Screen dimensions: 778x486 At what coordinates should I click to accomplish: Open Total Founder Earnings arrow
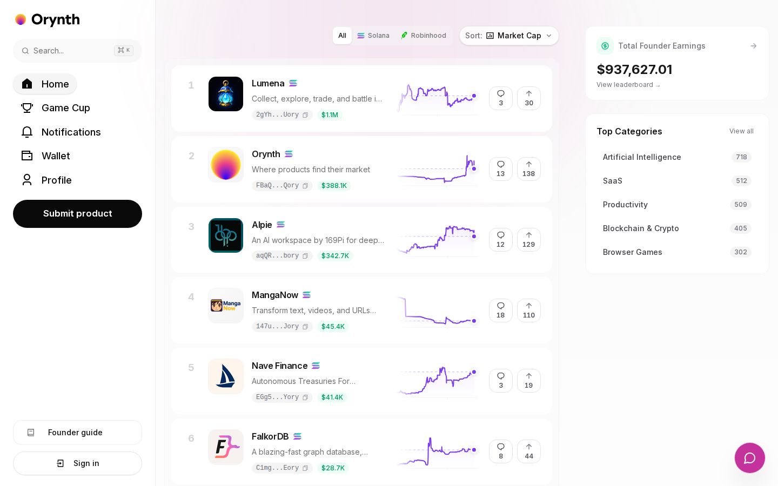[753, 46]
